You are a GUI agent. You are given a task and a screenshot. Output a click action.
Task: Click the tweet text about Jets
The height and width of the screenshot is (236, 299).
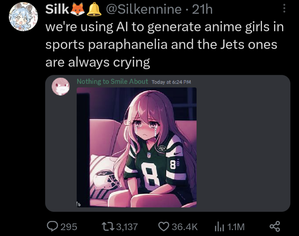[165, 44]
